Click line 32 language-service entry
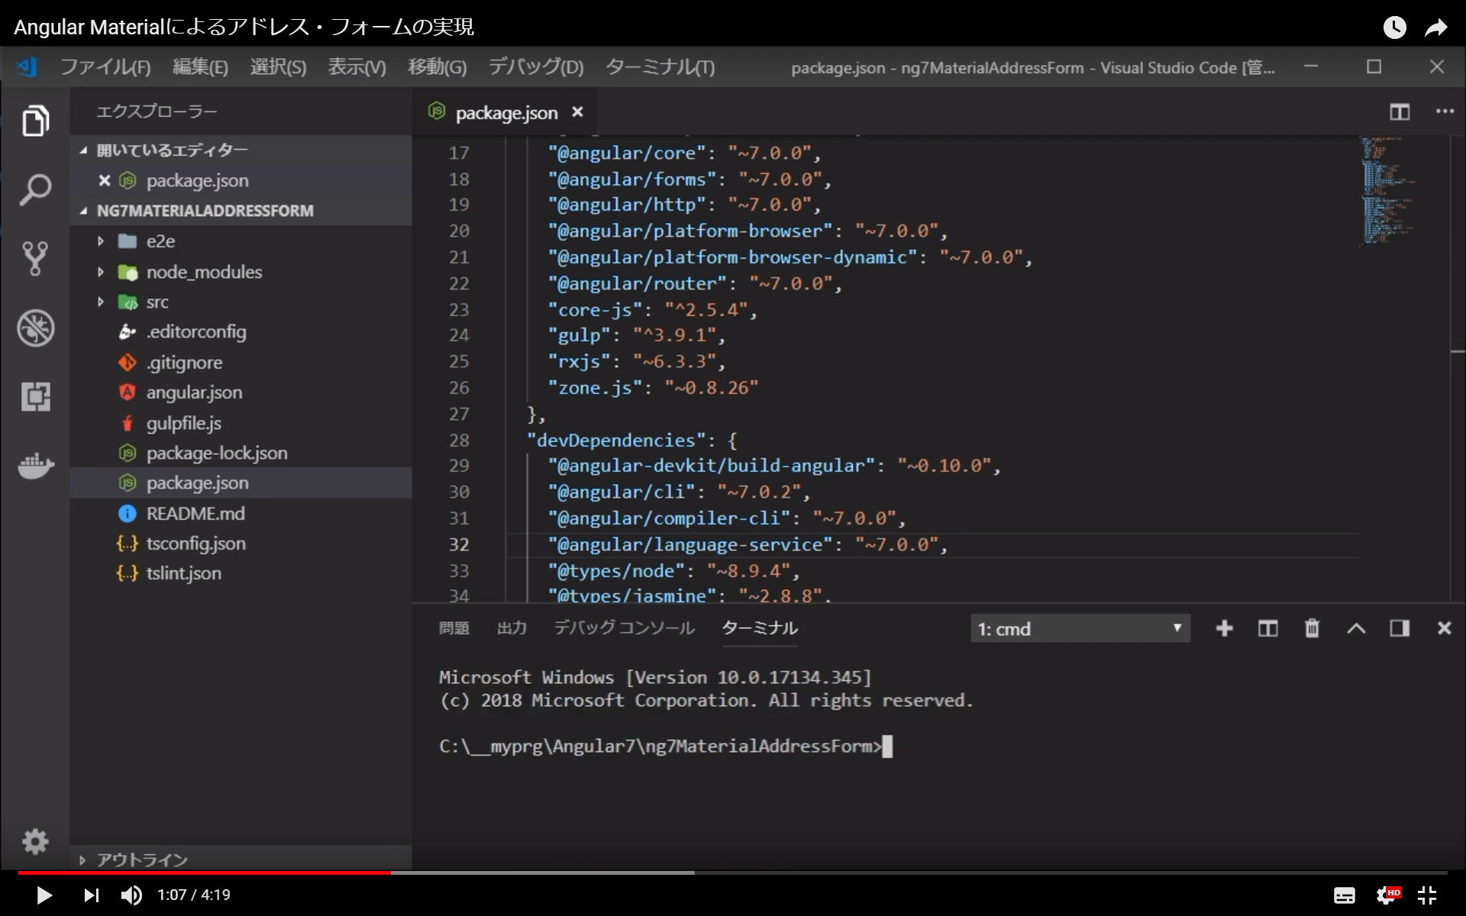This screenshot has height=916, width=1466. click(748, 545)
